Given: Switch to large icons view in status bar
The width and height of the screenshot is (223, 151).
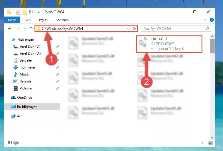Looking at the screenshot, I should pyautogui.click(x=211, y=143).
